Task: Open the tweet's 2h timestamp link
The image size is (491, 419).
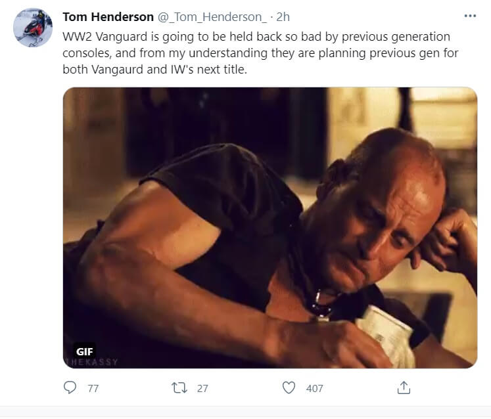Action: point(283,16)
